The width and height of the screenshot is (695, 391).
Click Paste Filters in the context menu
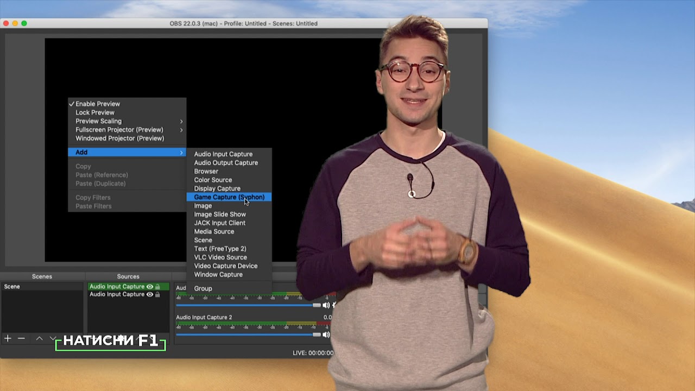tap(127, 206)
